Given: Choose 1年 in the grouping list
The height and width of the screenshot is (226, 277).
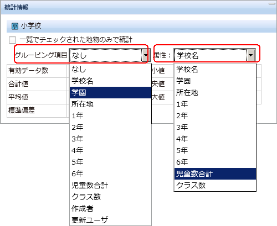Looking at the screenshot, I should click(110, 115).
